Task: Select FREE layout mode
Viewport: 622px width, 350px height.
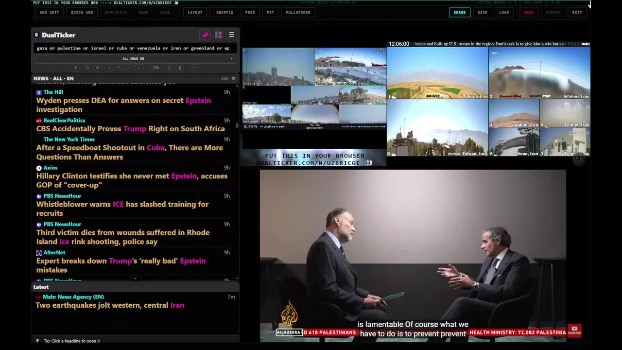Action: coord(250,12)
